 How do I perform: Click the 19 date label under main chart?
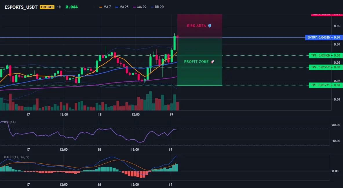[x=171, y=114]
